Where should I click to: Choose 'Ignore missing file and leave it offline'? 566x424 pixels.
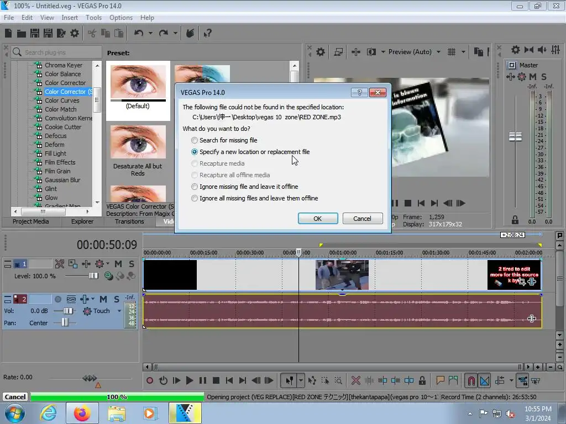pyautogui.click(x=244, y=187)
